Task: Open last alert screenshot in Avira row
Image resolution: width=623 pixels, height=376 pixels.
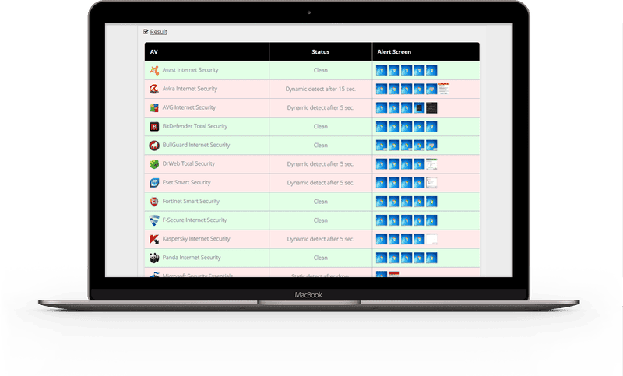Action: pos(443,89)
